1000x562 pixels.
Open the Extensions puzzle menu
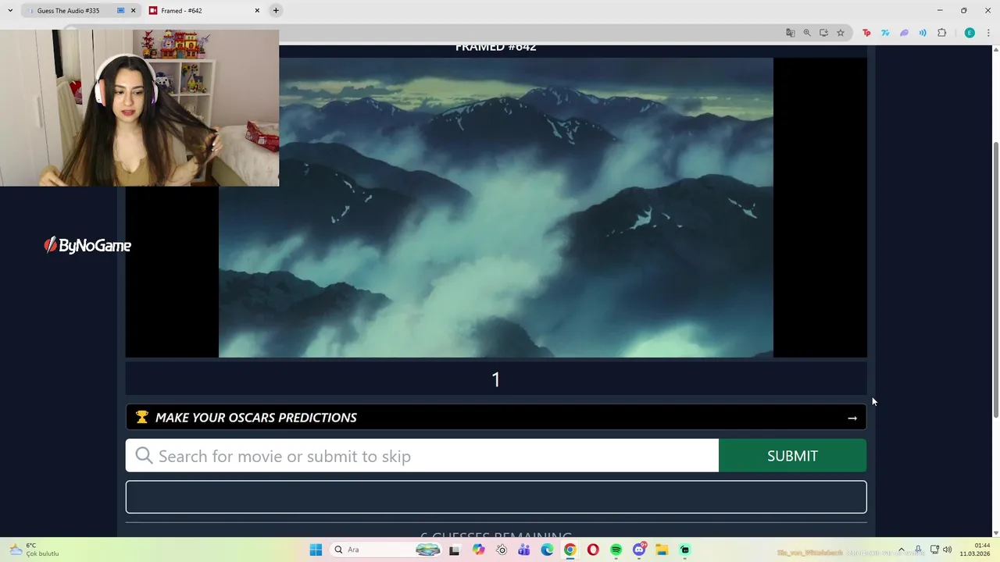click(941, 33)
